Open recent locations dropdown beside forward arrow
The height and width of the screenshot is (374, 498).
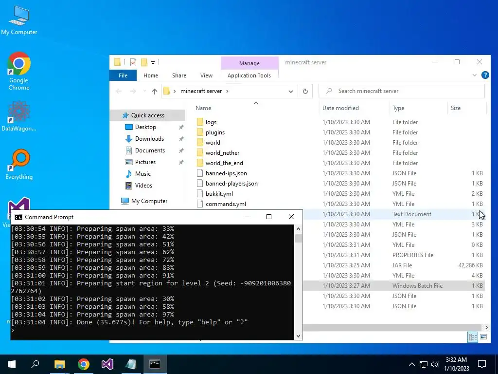[144, 91]
